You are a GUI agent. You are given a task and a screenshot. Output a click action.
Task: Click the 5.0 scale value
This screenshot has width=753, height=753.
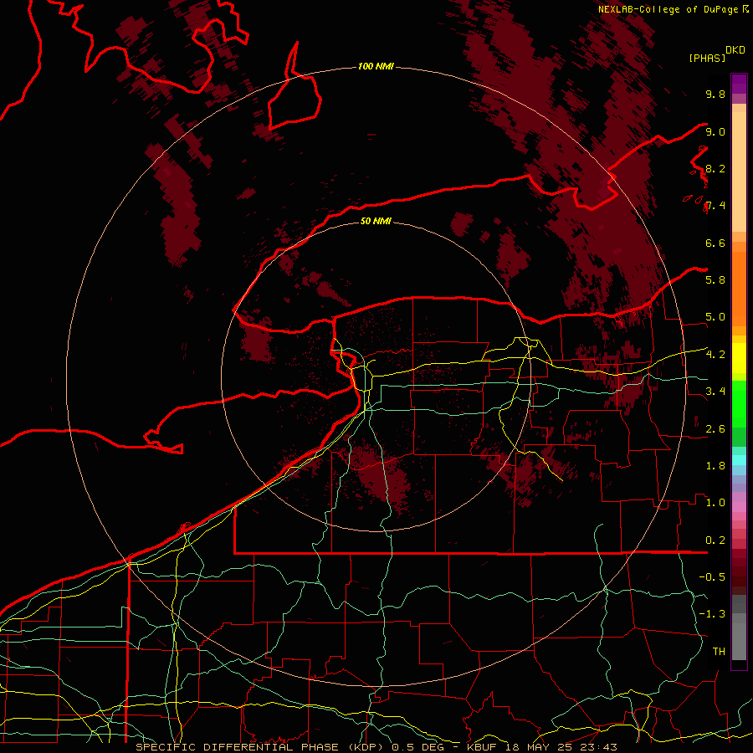(x=715, y=317)
